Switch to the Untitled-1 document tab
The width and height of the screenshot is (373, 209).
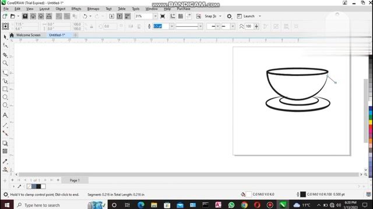57,35
